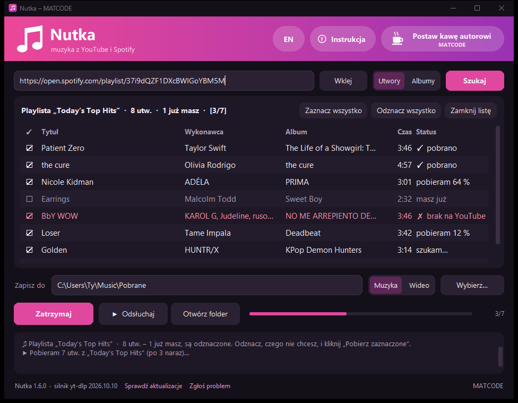Click the 3/7 progress counter
This screenshot has height=403, width=518.
pyautogui.click(x=499, y=314)
